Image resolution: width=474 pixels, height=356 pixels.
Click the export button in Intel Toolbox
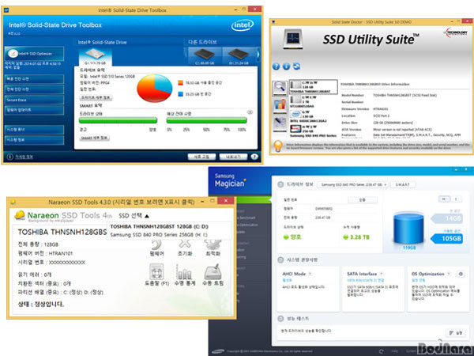pyautogui.click(x=233, y=157)
